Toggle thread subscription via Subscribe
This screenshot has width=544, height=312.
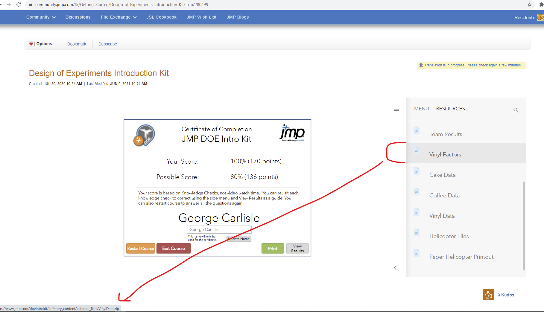click(x=107, y=44)
